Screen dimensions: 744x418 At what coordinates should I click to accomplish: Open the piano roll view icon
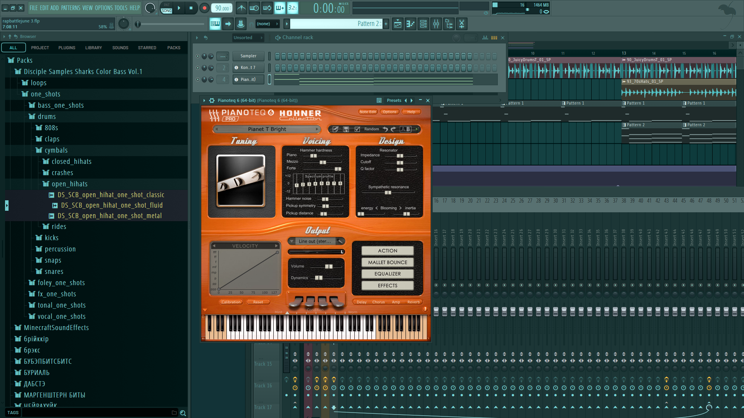point(410,24)
